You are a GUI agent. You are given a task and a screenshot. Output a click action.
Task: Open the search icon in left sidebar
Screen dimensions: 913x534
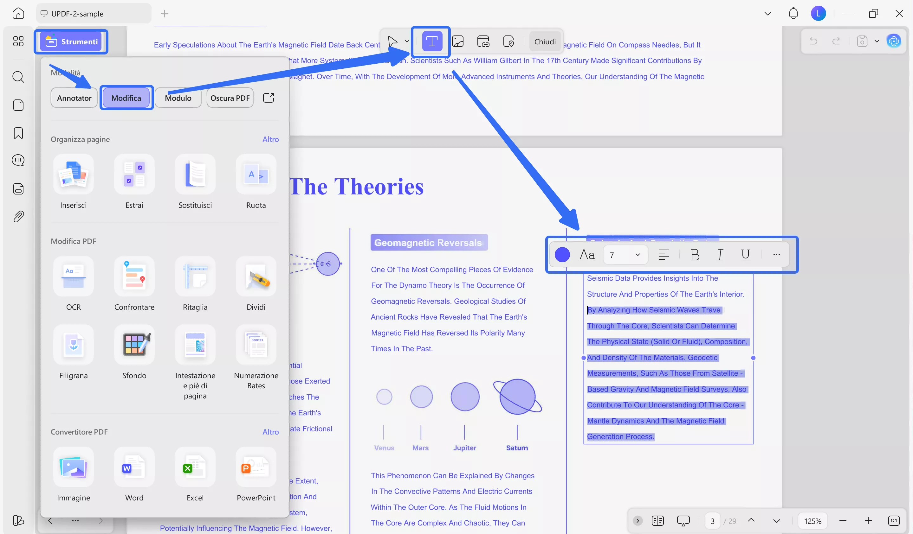(x=18, y=77)
